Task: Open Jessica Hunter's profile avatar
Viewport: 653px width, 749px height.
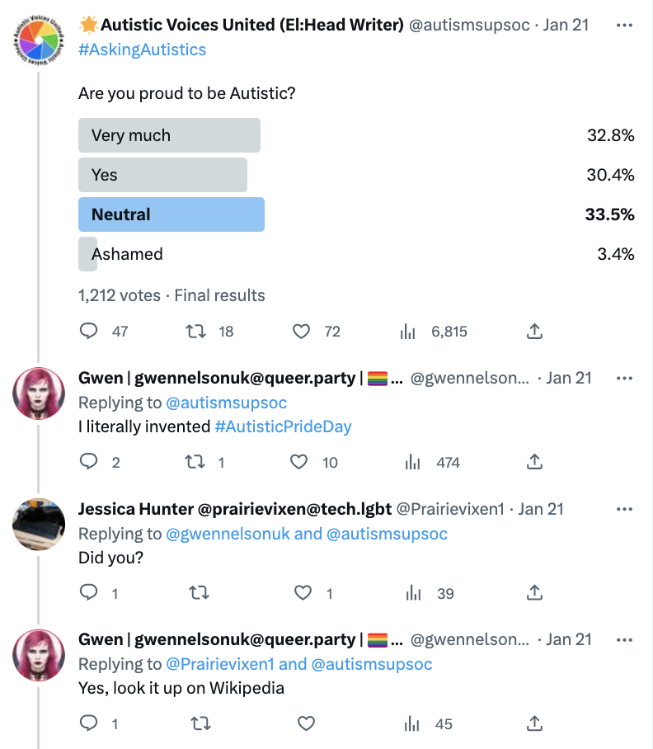Action: pyautogui.click(x=39, y=524)
